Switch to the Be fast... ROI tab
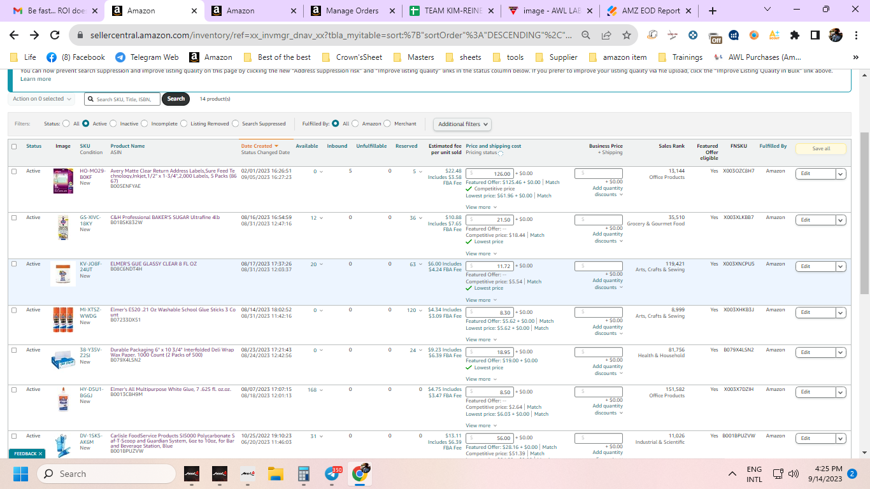 (x=56, y=11)
